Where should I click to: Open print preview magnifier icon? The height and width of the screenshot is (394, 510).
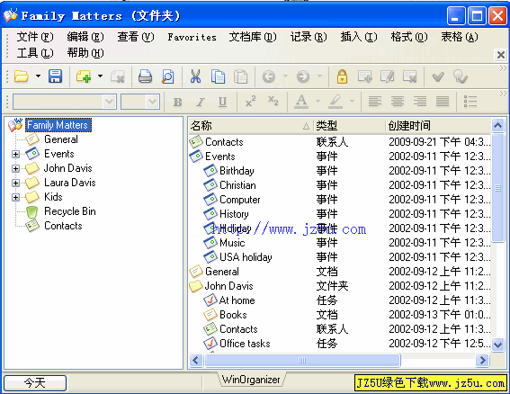click(168, 76)
